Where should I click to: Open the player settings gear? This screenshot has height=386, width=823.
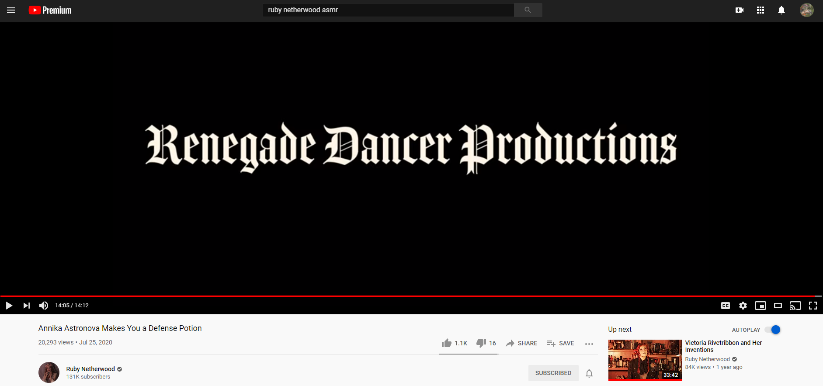[743, 306]
